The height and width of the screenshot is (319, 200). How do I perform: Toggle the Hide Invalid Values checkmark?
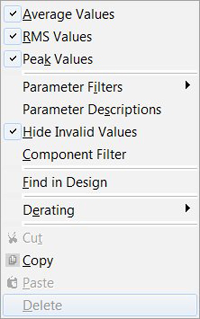tap(13, 132)
